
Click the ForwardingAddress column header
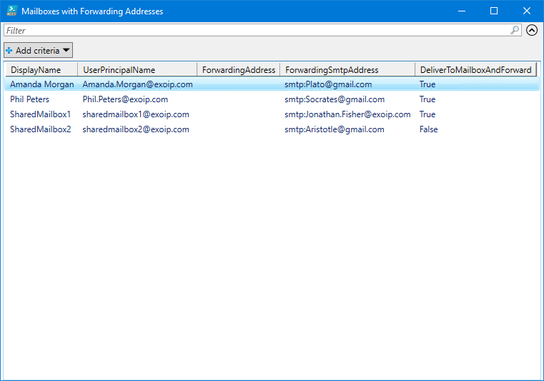[238, 69]
